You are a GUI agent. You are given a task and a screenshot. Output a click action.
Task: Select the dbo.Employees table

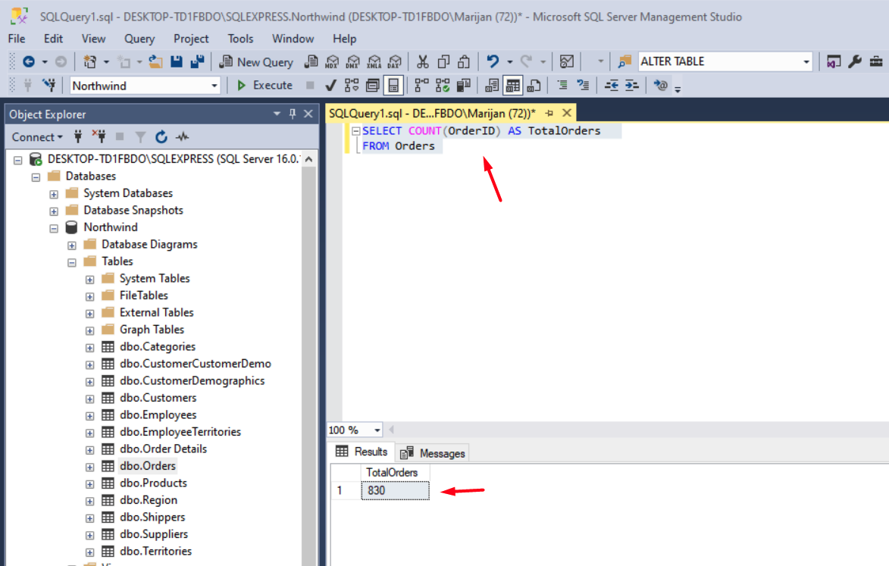(x=158, y=415)
